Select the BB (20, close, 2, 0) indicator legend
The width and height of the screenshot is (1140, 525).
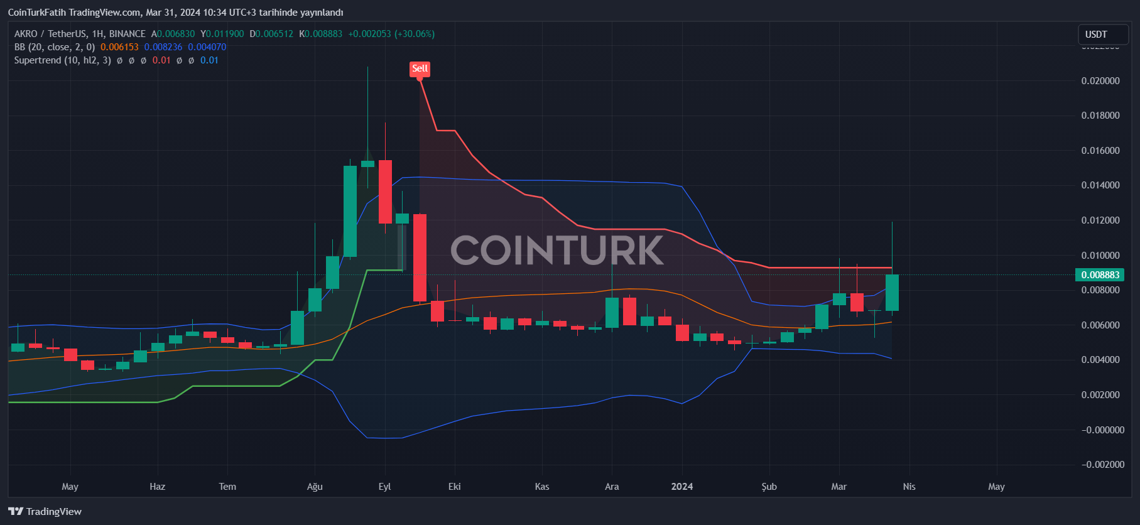pyautogui.click(x=55, y=47)
